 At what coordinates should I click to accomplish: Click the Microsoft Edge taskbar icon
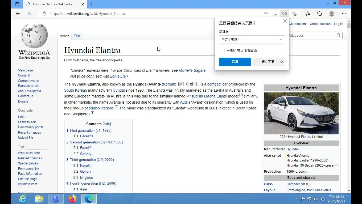point(89,199)
